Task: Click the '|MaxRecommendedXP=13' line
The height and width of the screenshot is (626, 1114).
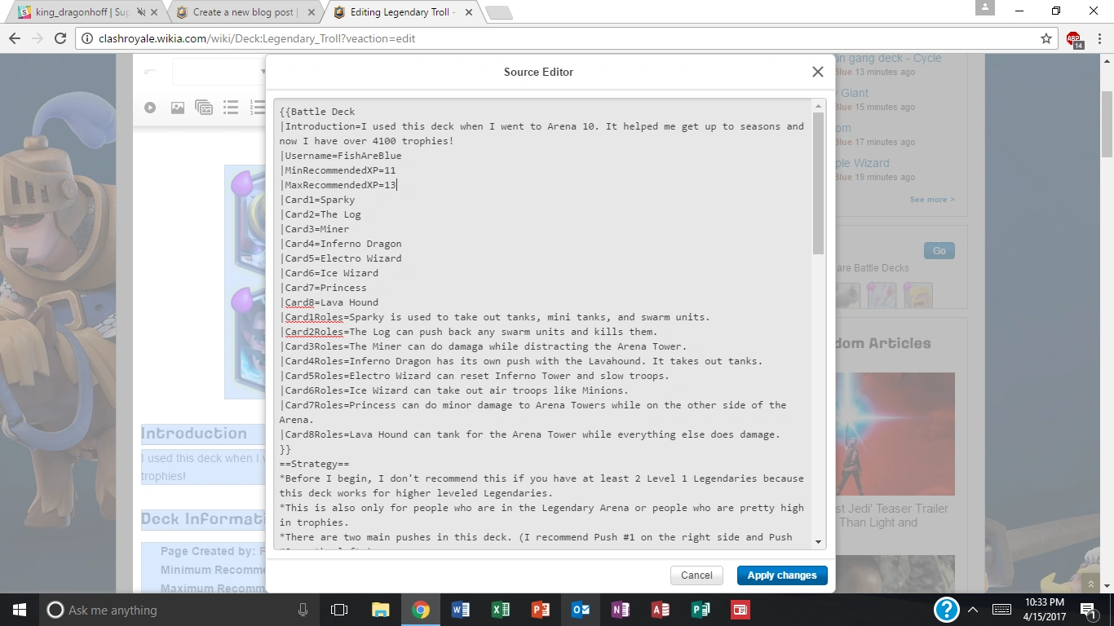Action: point(338,185)
